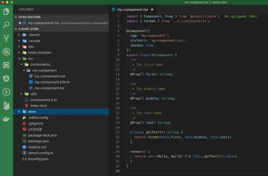The image size is (268, 176).
Task: Click the Angular icon in activity bar
Action: [x=6, y=78]
